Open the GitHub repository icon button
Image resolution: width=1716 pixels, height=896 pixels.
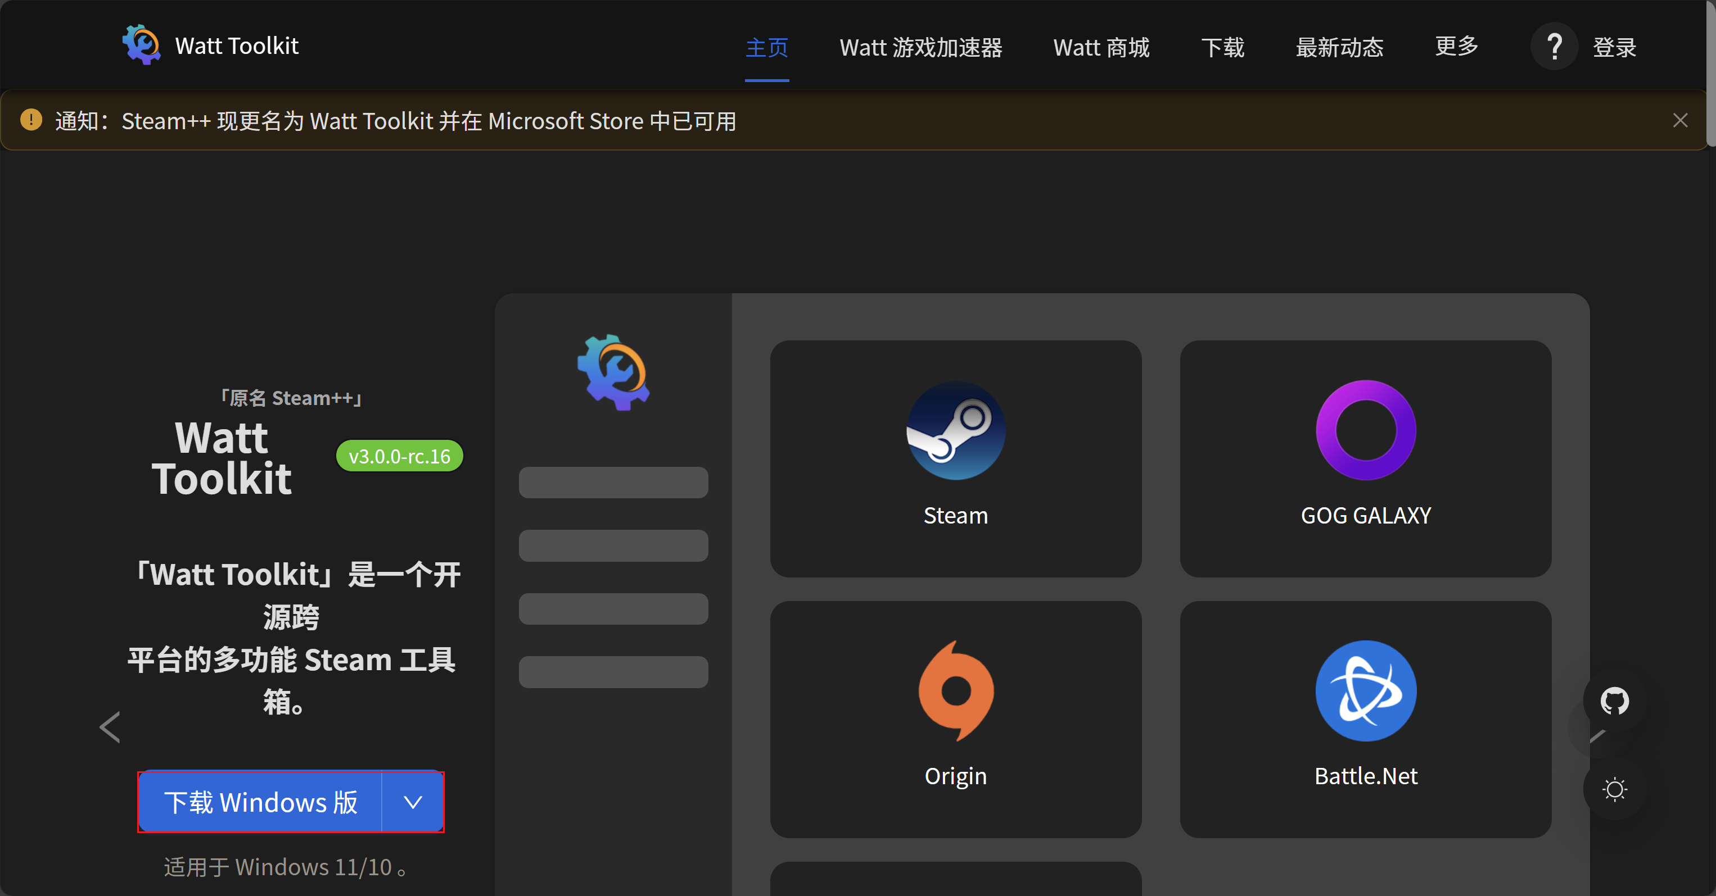click(x=1615, y=701)
